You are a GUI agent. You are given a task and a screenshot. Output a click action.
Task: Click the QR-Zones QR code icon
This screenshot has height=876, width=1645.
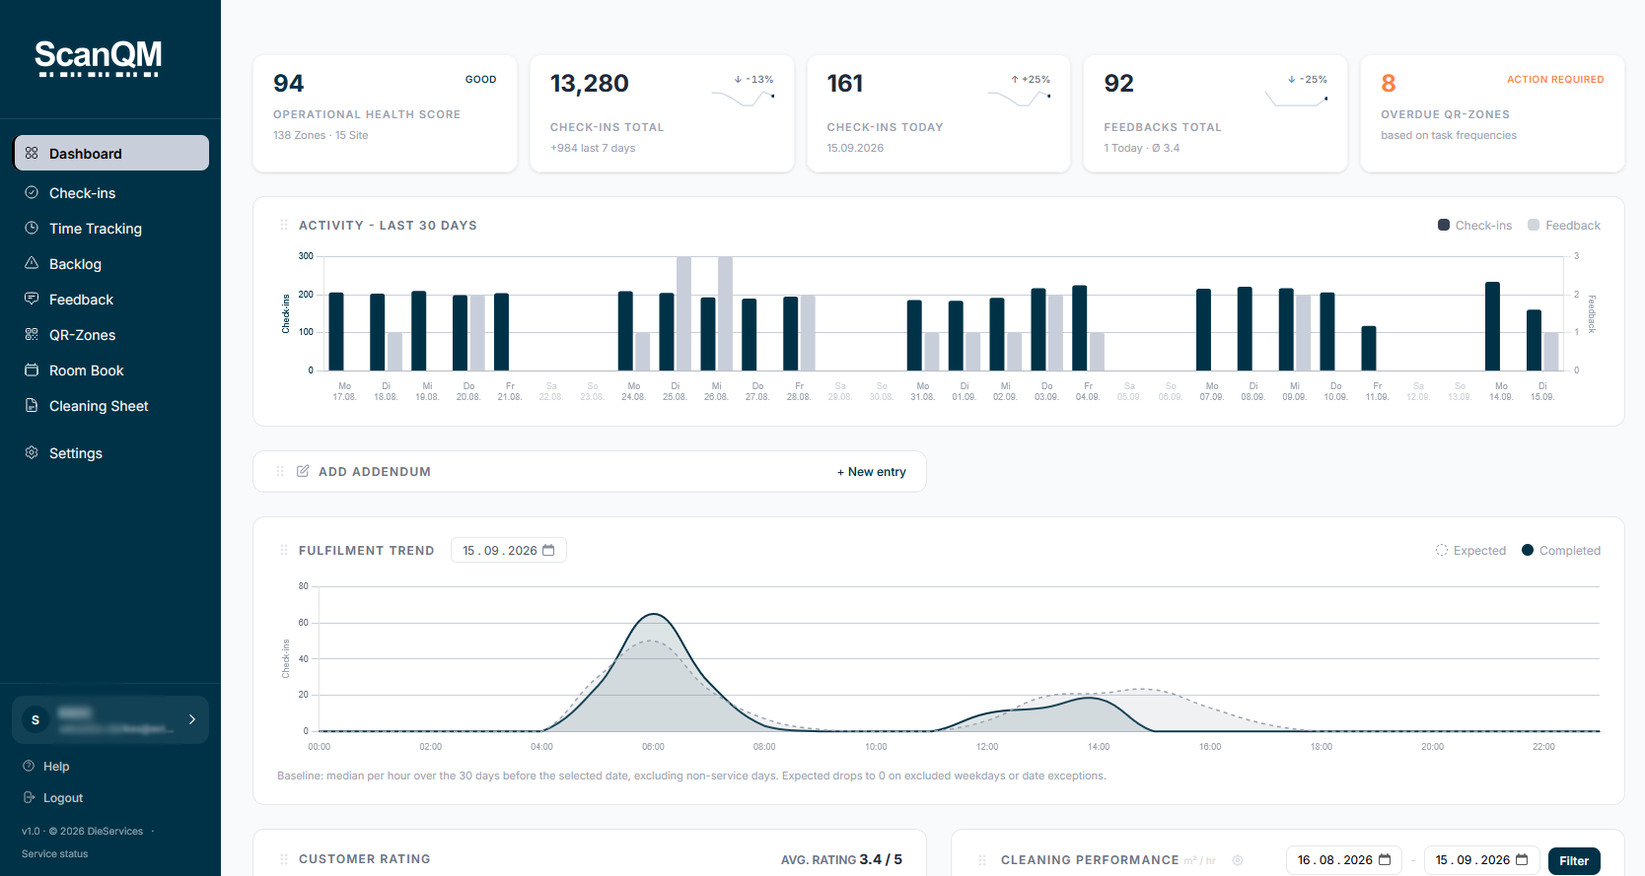point(32,334)
